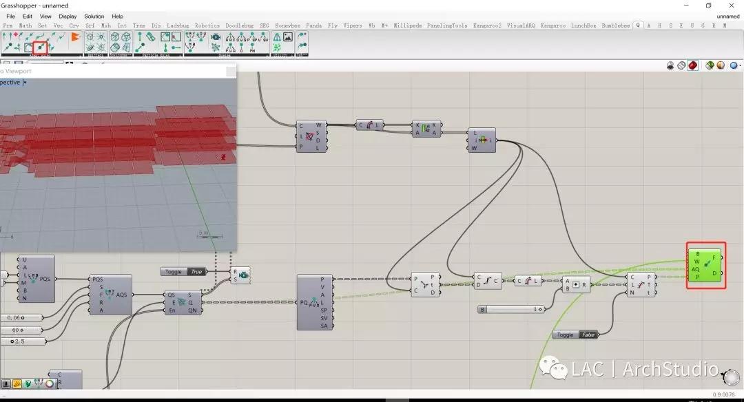Screen dimensions: 744x402
Task: Open the Edit menu
Action: point(28,16)
